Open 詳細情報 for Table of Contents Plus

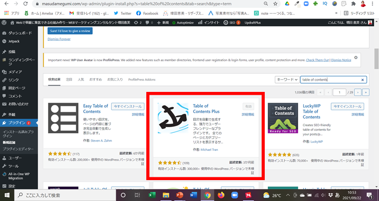coord(248,115)
